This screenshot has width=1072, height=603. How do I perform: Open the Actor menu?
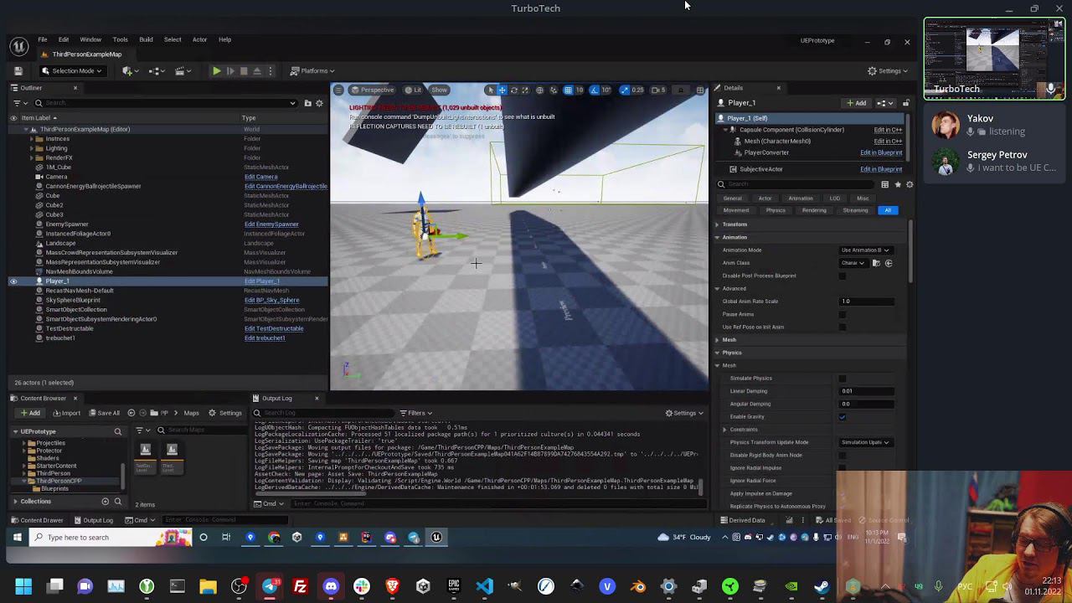tap(199, 39)
